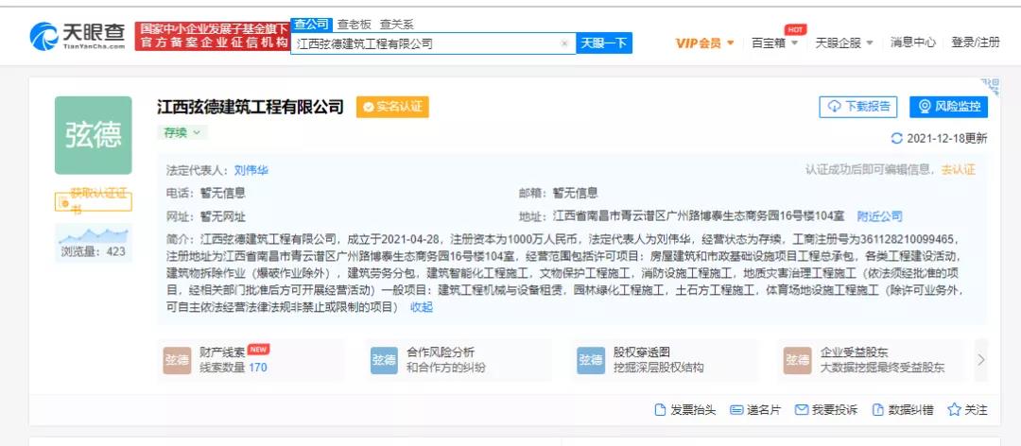Expand the 天眼企服 dropdown
Viewport: 1021px width, 446px height.
click(x=844, y=43)
